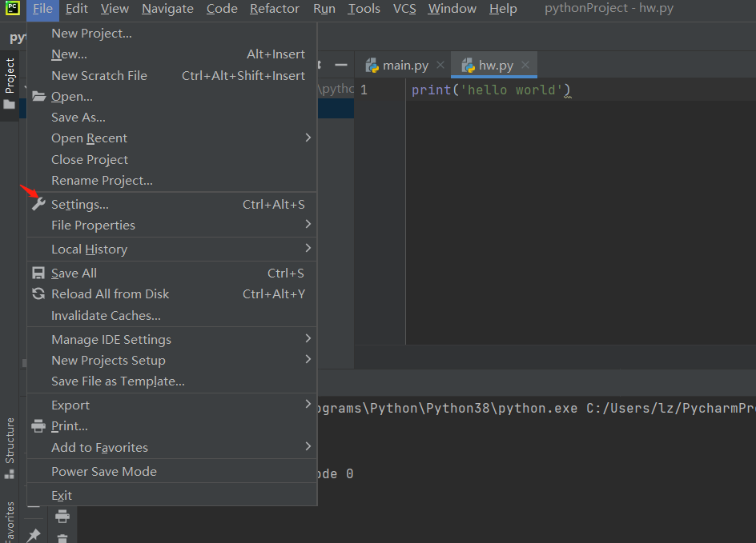Expand the New Projects Setup submenu
This screenshot has width=756, height=543.
171,360
